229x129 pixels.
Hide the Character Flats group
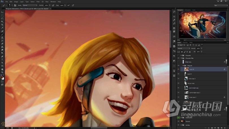(x=178, y=58)
